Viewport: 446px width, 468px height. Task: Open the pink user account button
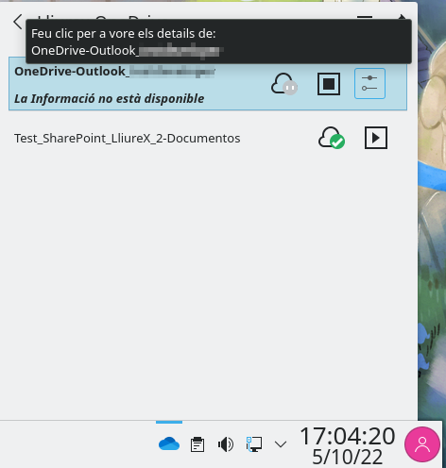click(422, 444)
